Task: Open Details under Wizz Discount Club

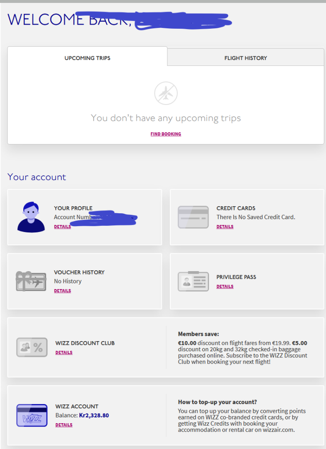Action: tap(64, 352)
